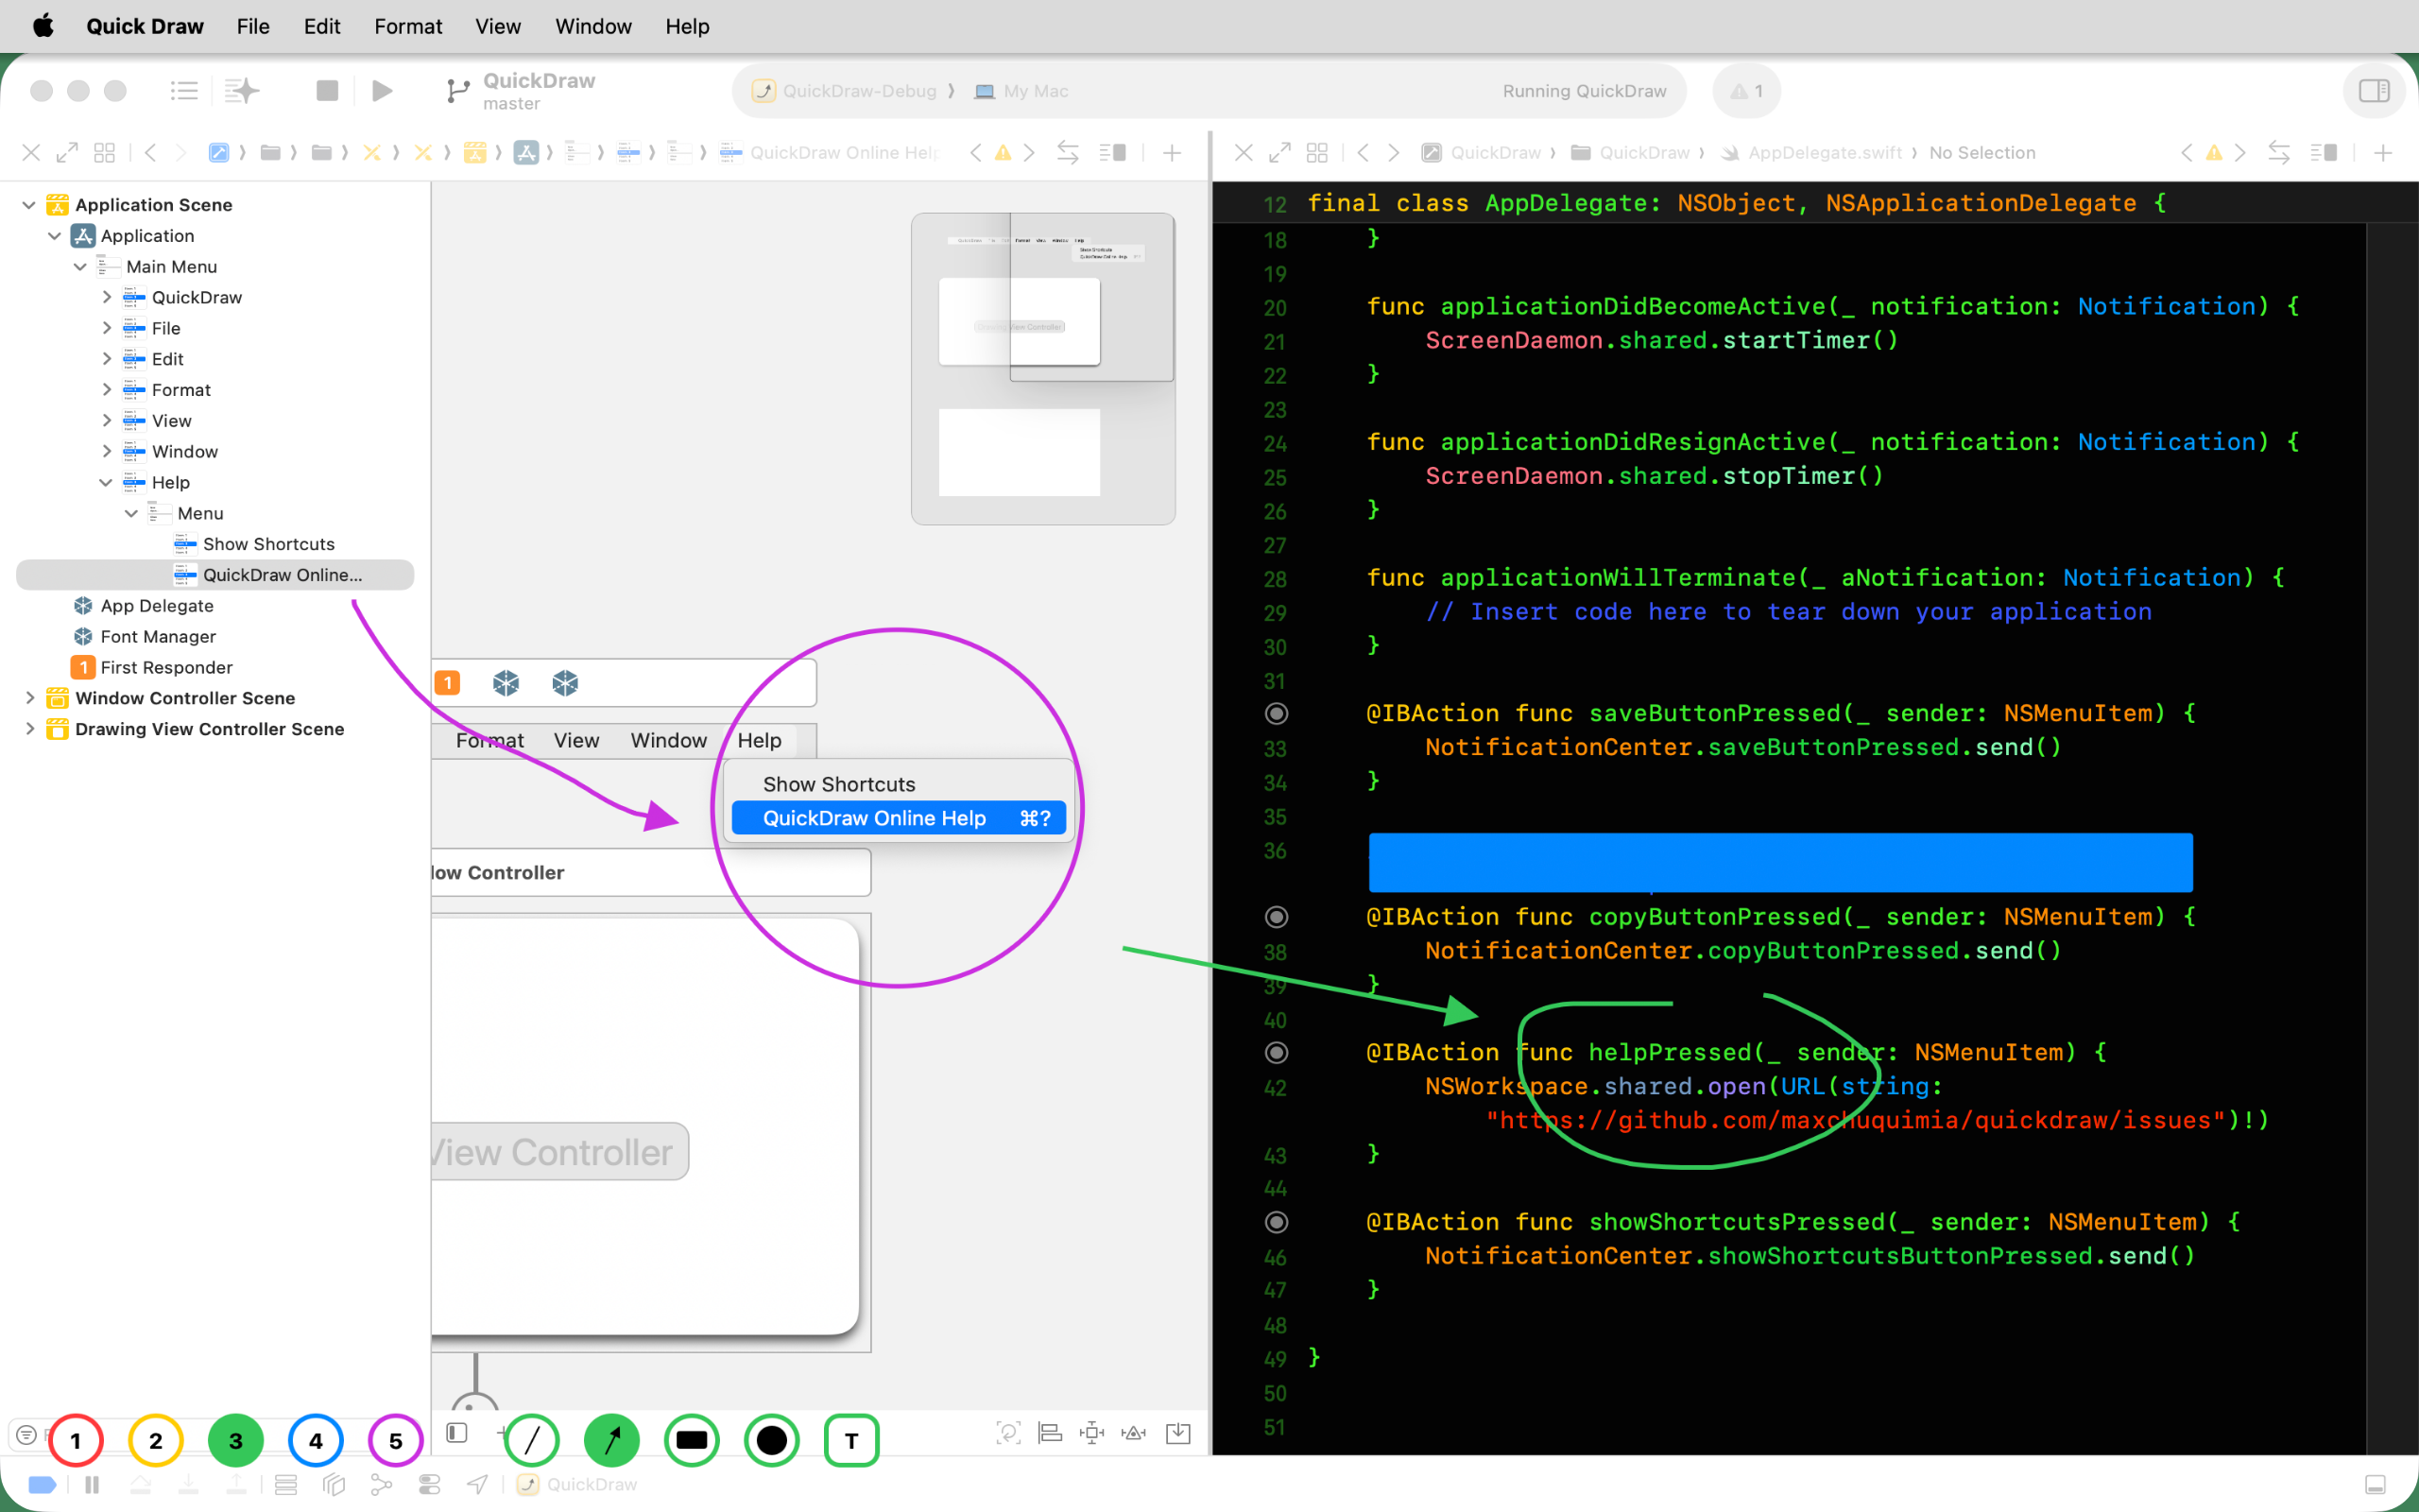The image size is (2419, 1512).
Task: Open the Align constraints icon
Action: coord(1050,1433)
